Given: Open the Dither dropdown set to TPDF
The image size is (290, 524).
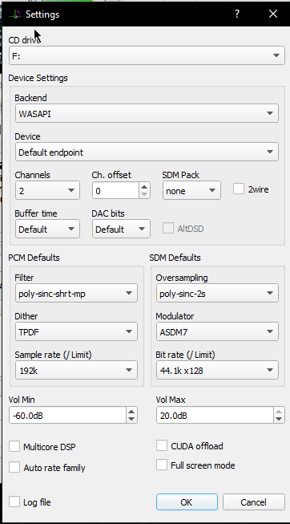Looking at the screenshot, I should pos(76,331).
